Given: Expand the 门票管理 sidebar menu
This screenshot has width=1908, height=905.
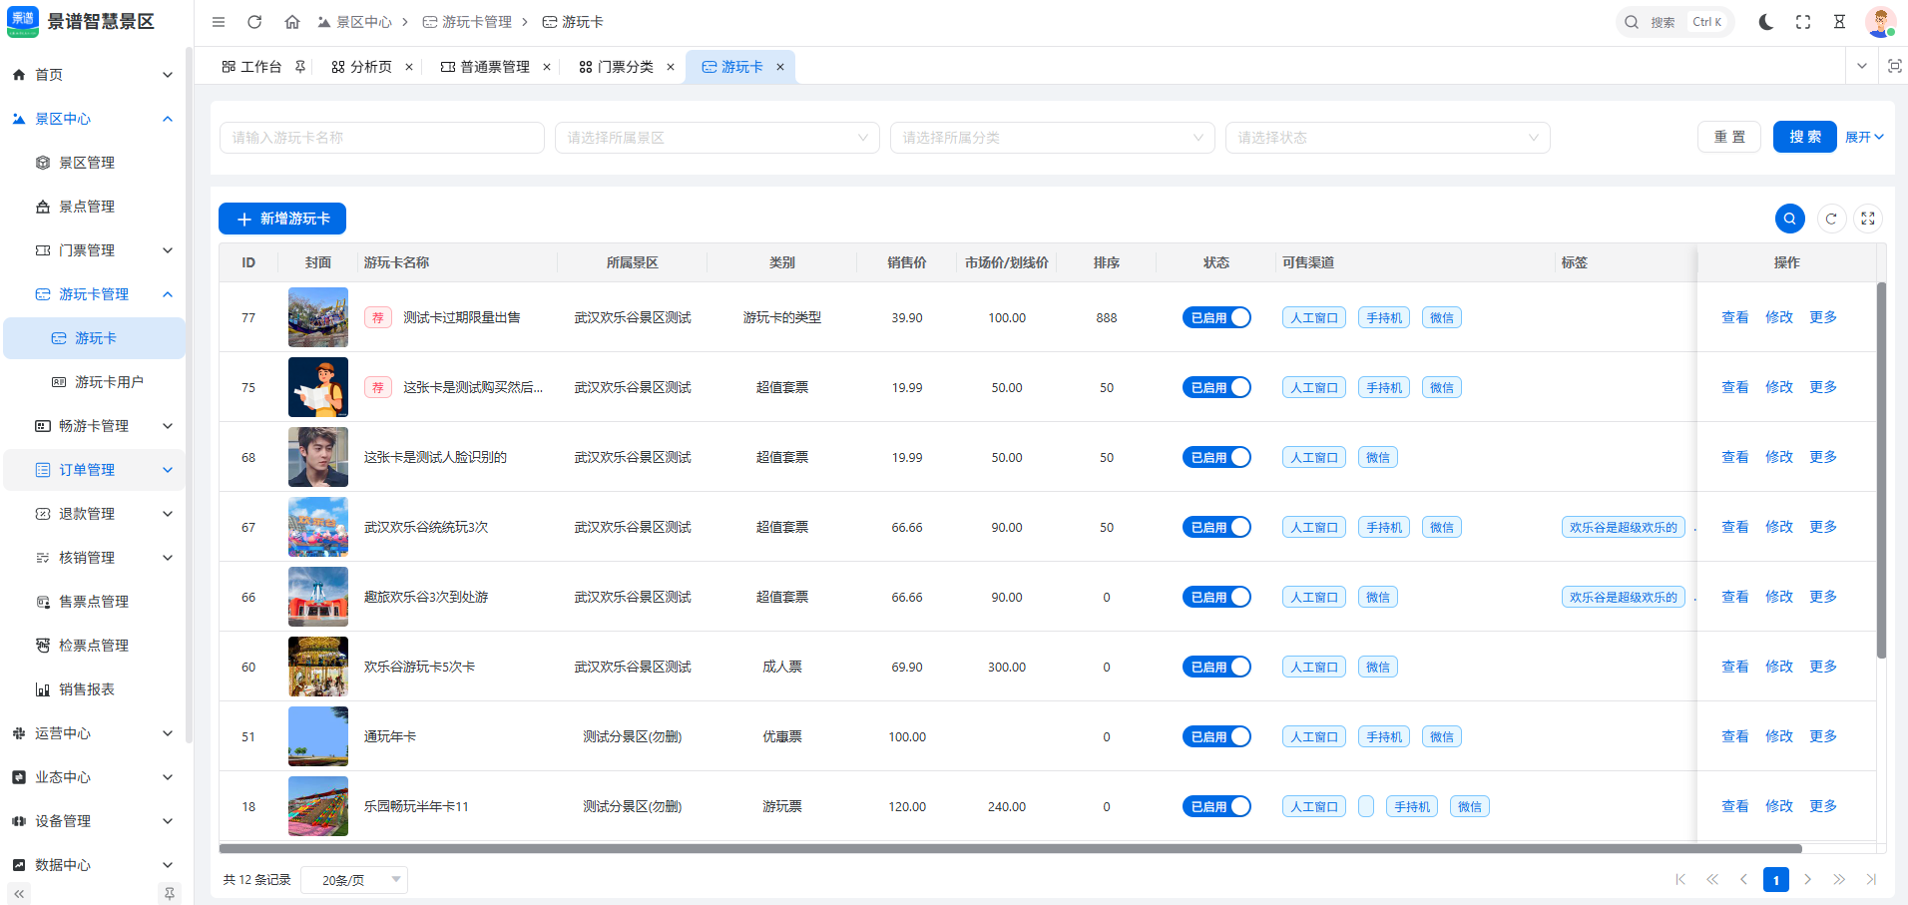Looking at the screenshot, I should [x=95, y=250].
